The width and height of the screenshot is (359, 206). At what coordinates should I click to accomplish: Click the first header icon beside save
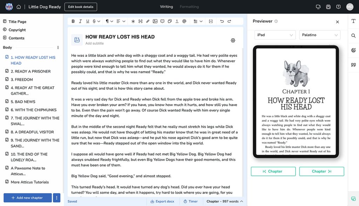coord(318,7)
